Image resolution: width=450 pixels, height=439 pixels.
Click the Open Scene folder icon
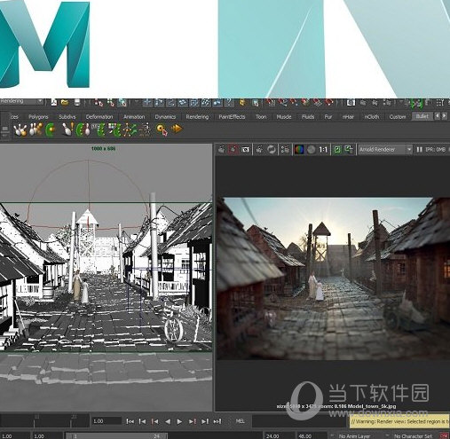pos(65,102)
